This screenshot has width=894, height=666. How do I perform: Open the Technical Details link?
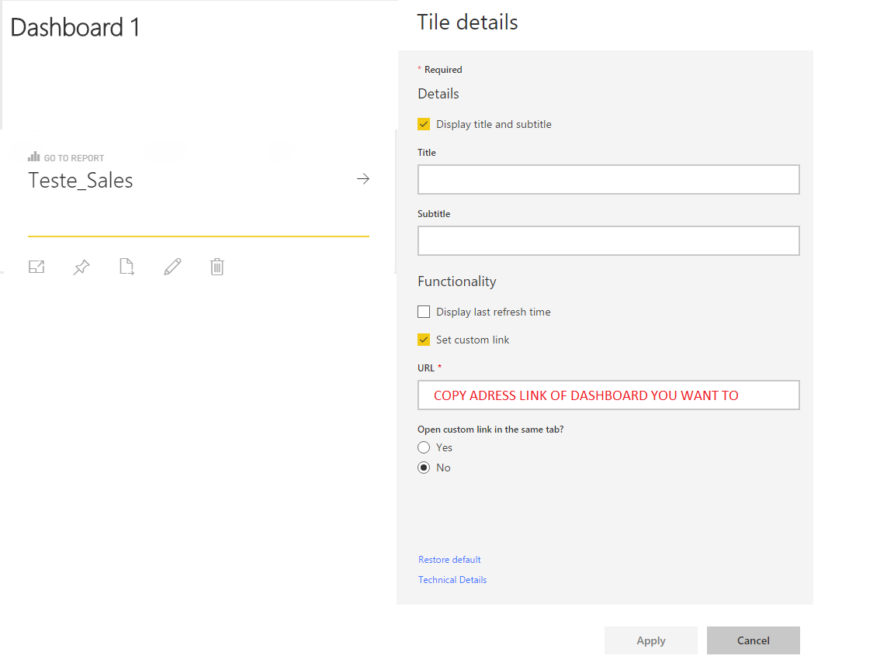tap(452, 579)
